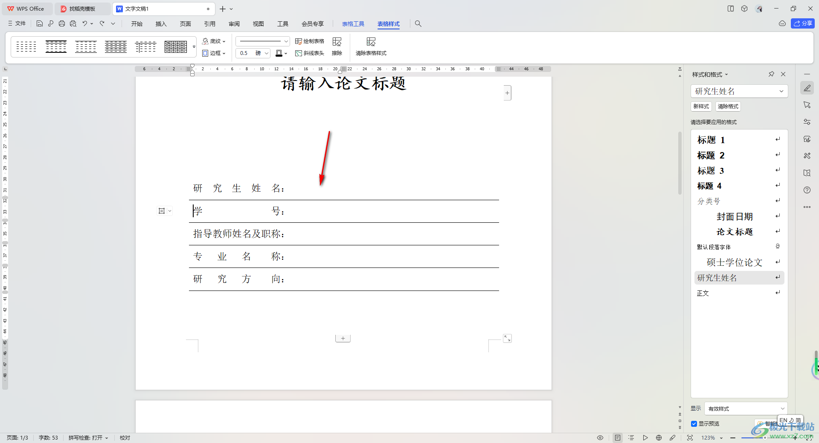Click the document vertical scrollbar thumb
The width and height of the screenshot is (819, 443).
(x=680, y=163)
